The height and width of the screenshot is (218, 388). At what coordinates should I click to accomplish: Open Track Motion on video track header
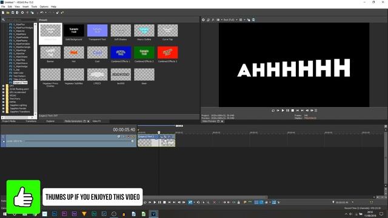tap(119, 137)
